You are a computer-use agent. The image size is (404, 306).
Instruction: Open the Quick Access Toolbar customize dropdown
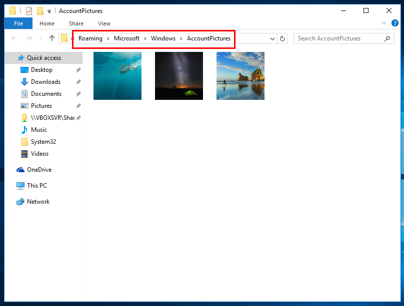[49, 11]
